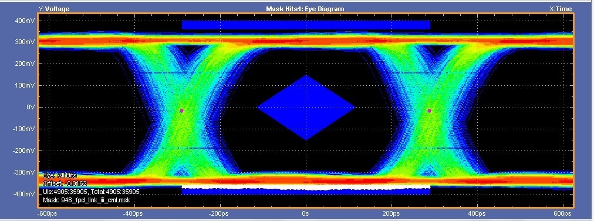Click the right magenta crossing point marker
The image size is (594, 221).
[429, 110]
